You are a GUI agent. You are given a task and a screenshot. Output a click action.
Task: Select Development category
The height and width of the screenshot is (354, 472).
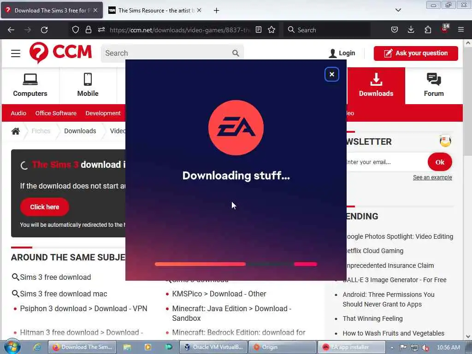coord(103,113)
